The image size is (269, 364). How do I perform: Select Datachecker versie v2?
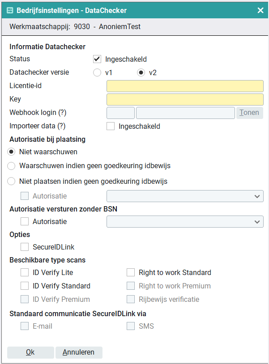tap(141, 72)
